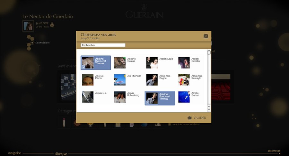Click the friends list scroll down arrow
The width and height of the screenshot is (289, 156).
click(209, 110)
